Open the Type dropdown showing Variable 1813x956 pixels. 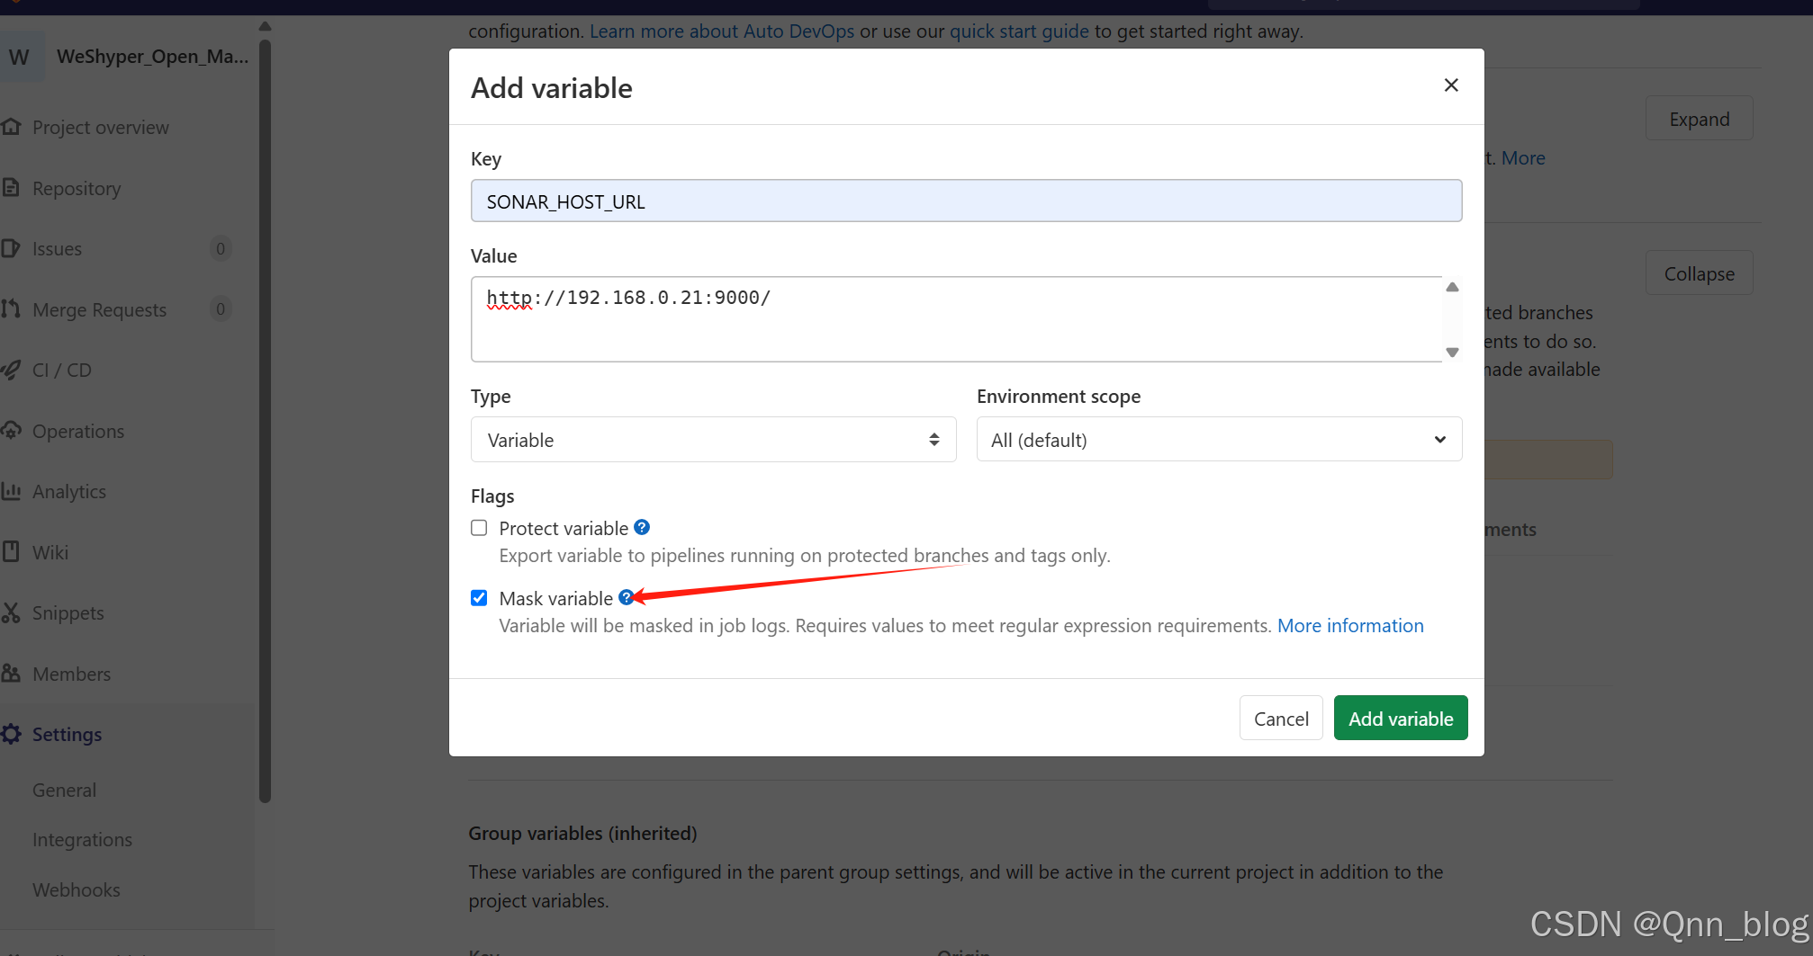pos(713,440)
